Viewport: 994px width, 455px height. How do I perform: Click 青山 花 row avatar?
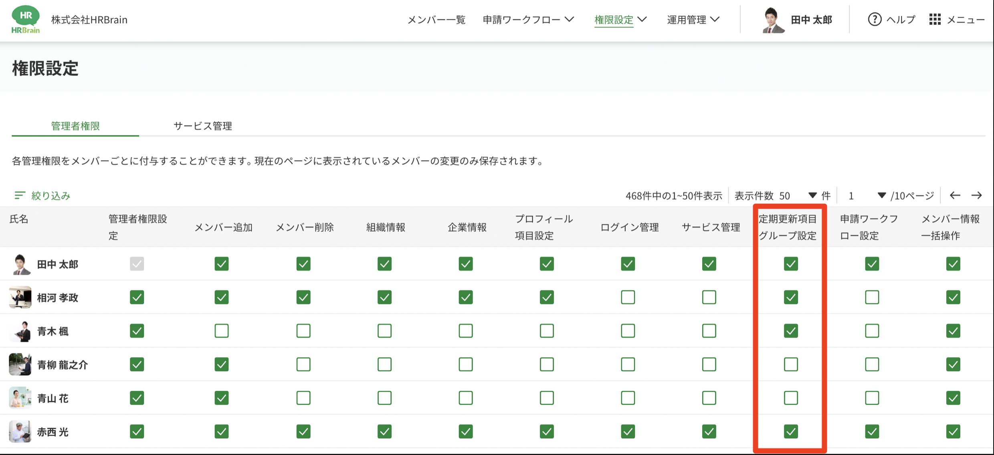[20, 398]
